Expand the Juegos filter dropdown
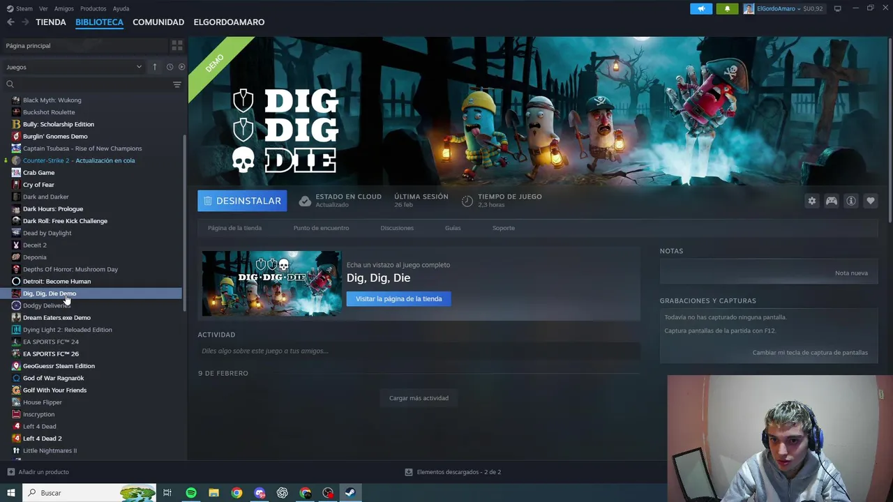 pos(74,67)
